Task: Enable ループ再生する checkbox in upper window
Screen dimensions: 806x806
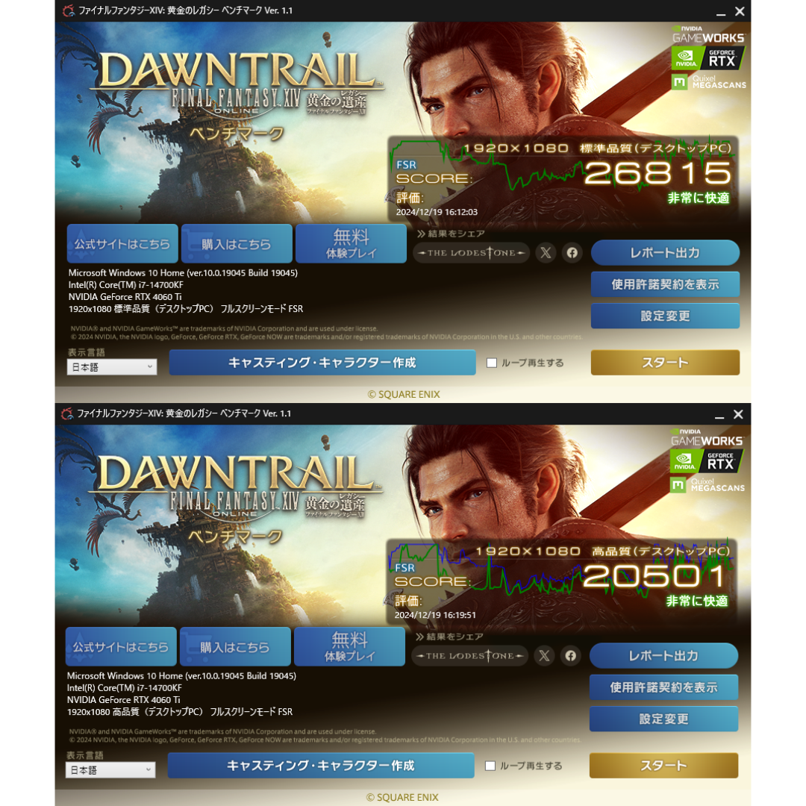Action: 491,363
